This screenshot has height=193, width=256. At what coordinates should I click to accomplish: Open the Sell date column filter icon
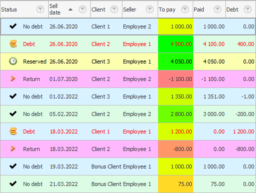coord(82,9)
